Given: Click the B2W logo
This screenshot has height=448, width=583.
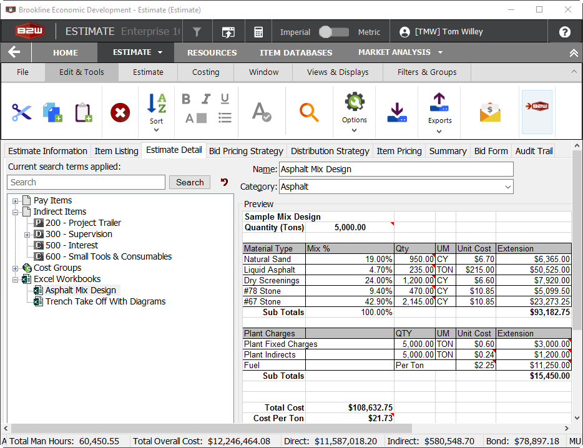Looking at the screenshot, I should click(30, 31).
